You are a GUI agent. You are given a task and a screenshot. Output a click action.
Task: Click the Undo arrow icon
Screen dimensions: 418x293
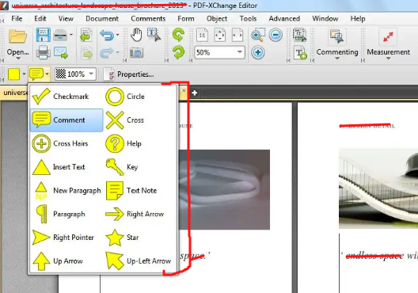107,35
